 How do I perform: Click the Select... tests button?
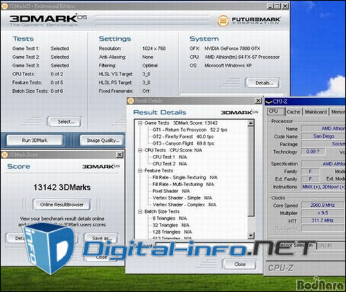(x=64, y=122)
